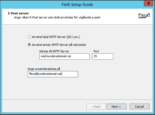155x115 pixels.
Task: Click the FleXi Setup Guide title bar
Action: tap(77, 5)
